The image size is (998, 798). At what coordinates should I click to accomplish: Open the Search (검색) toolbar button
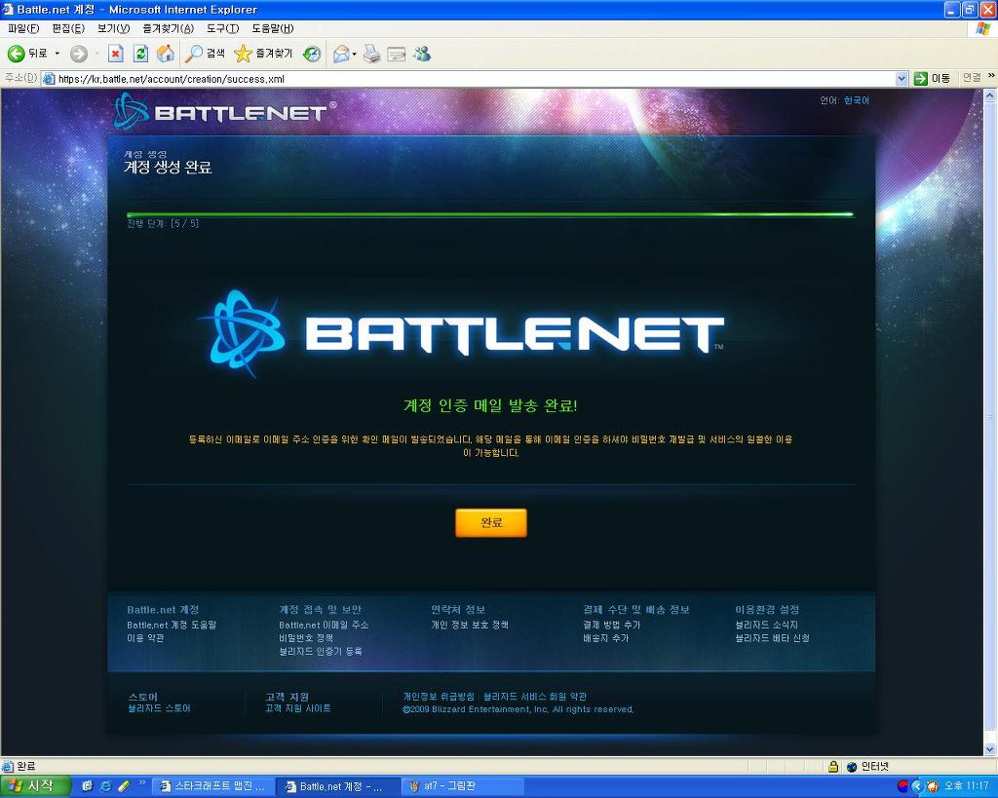pyautogui.click(x=205, y=55)
